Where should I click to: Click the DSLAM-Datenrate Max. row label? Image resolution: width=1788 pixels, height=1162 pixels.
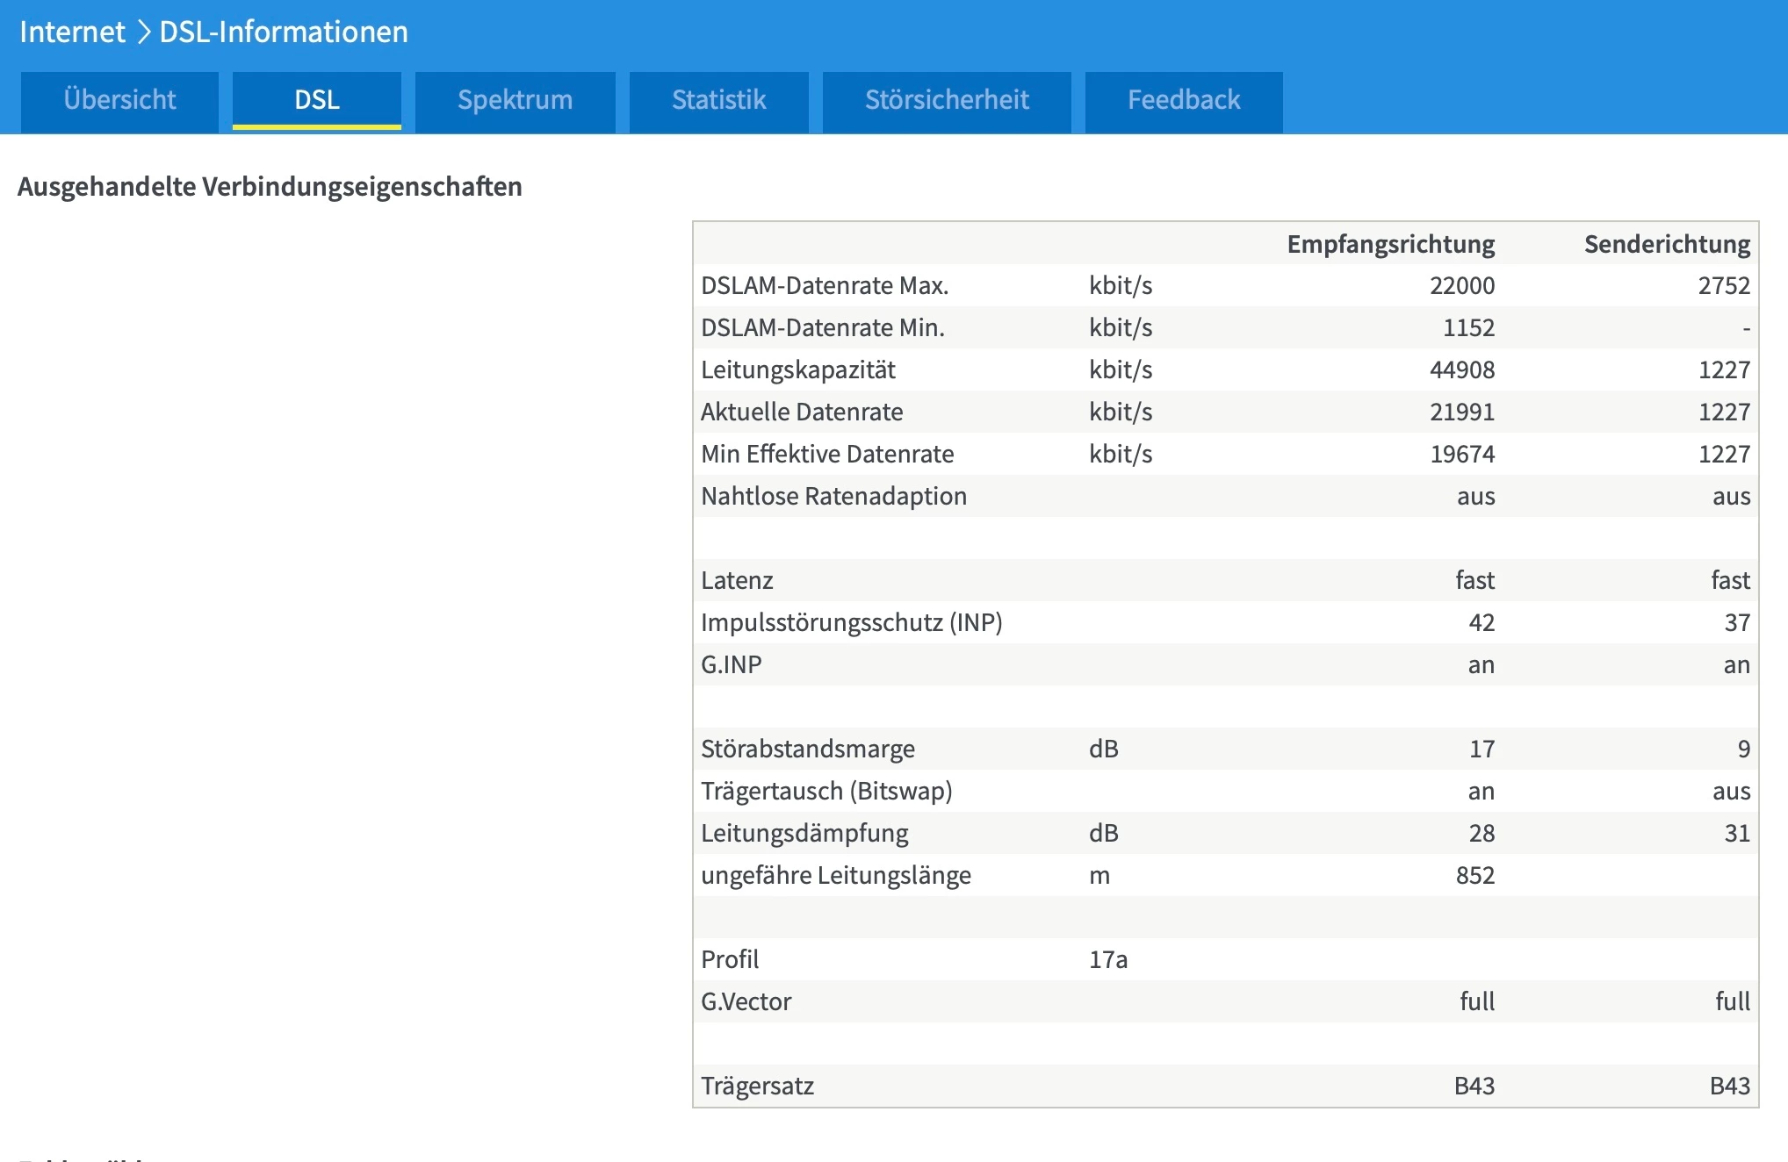824,286
